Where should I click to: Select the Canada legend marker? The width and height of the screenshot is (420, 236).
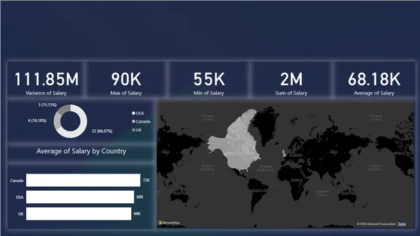click(x=133, y=121)
